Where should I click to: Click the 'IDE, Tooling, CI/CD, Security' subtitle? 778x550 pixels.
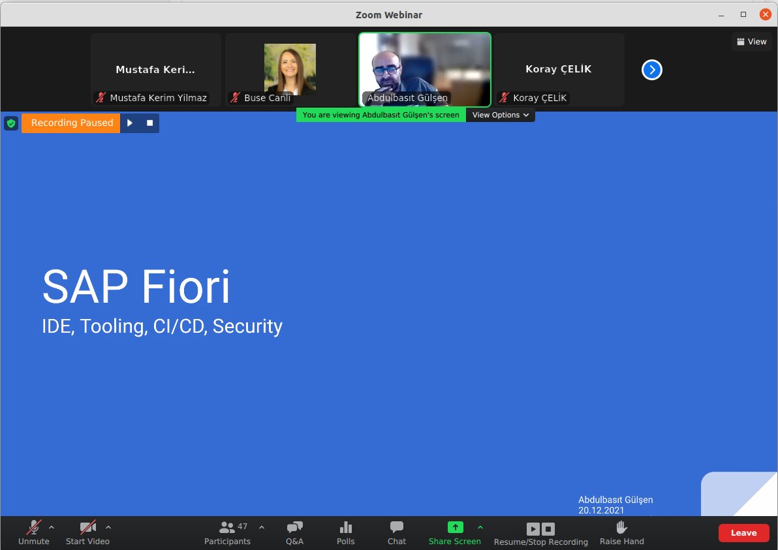click(x=163, y=326)
